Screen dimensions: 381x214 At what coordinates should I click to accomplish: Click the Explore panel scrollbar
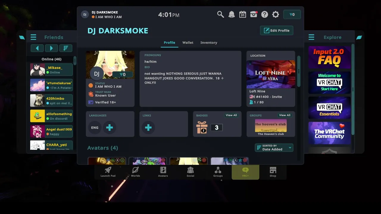(x=353, y=89)
